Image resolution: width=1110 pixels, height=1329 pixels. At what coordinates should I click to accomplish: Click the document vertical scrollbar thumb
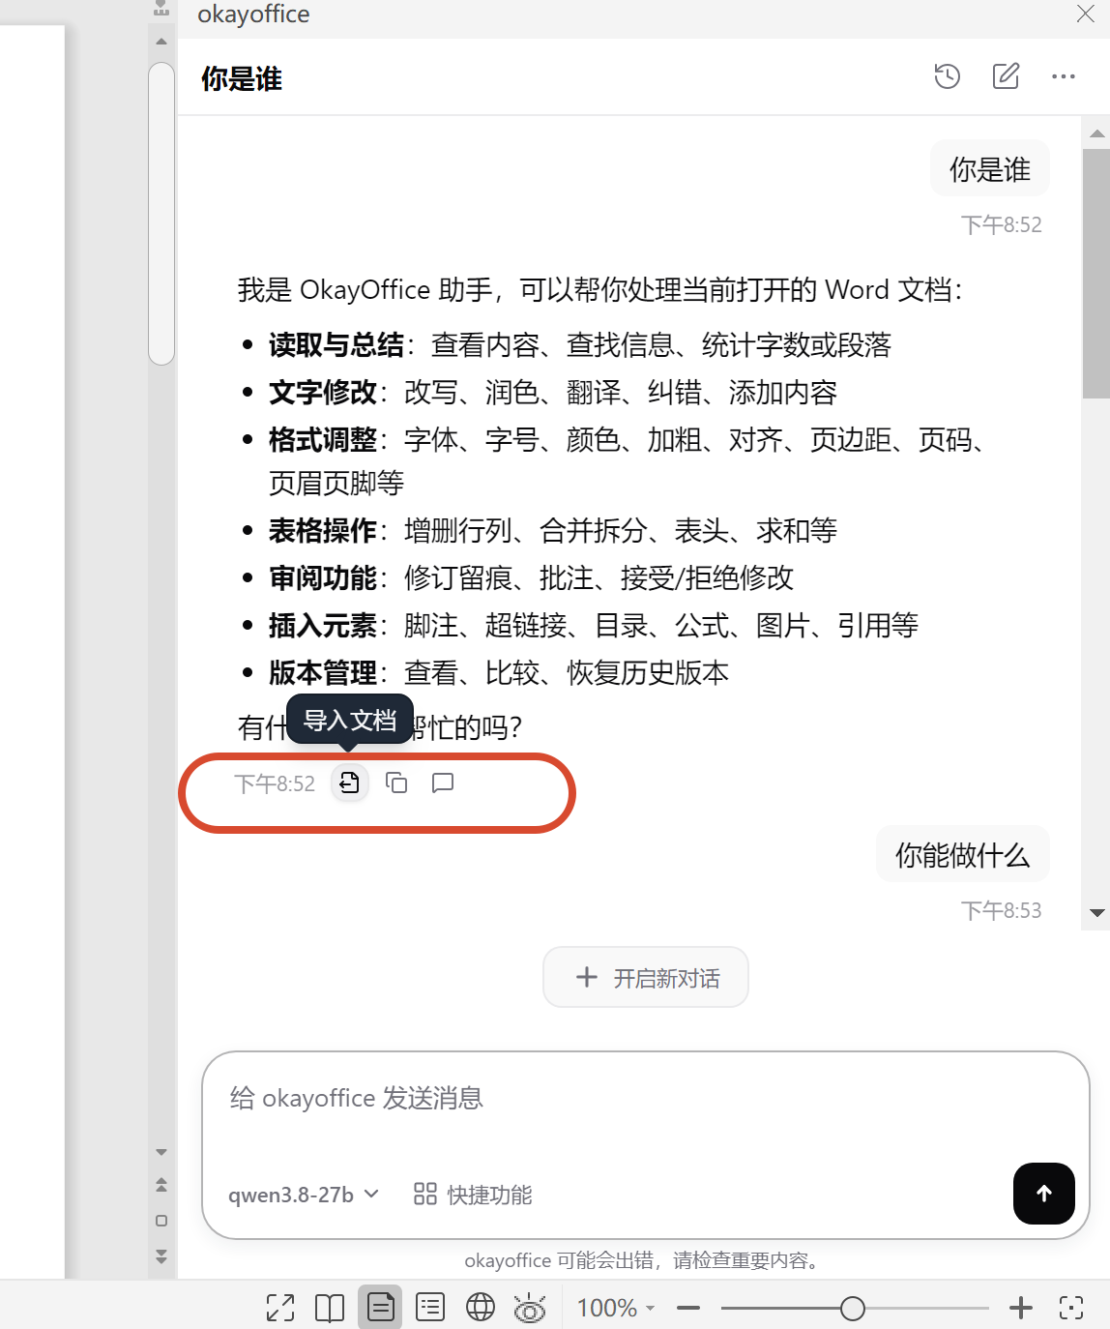tap(161, 214)
